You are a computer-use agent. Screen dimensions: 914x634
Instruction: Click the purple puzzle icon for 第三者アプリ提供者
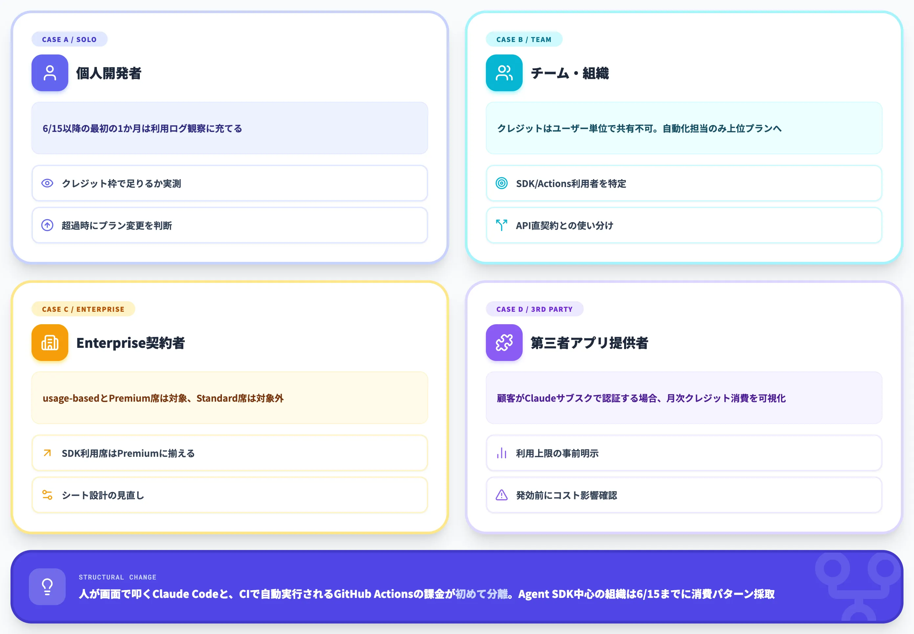pos(504,342)
